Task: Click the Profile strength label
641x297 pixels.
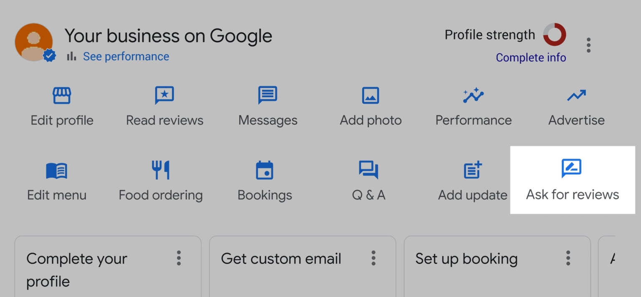Action: tap(490, 35)
